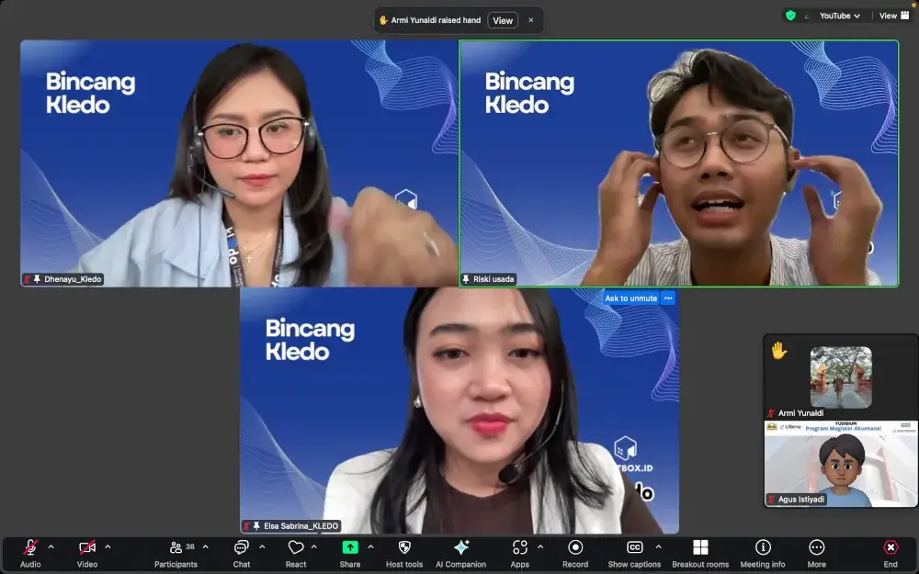This screenshot has height=574, width=919.
Task: Expand audio options arrow next to Audio
Action: click(x=51, y=547)
